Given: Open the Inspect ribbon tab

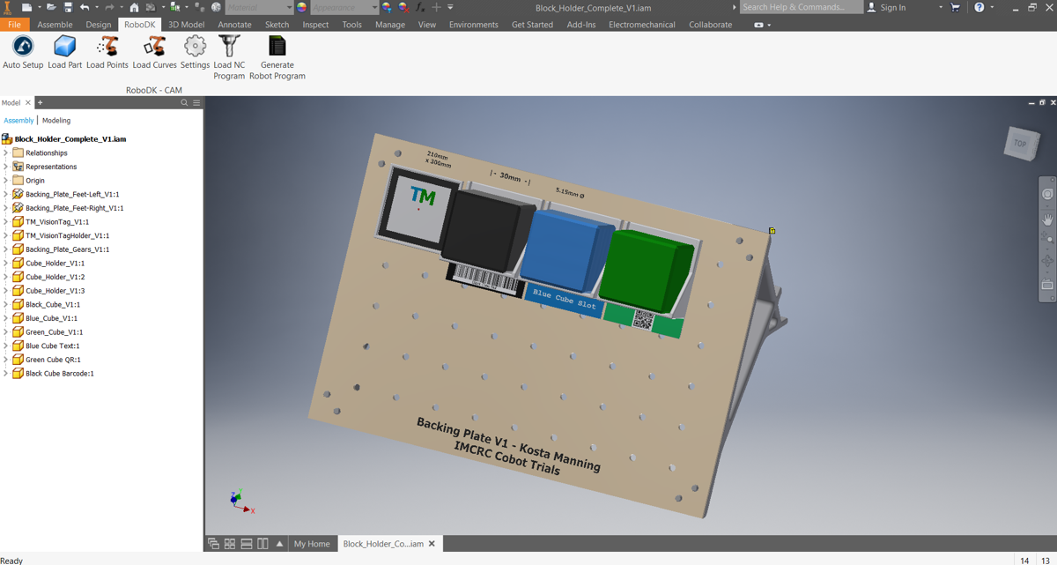Looking at the screenshot, I should click(315, 25).
